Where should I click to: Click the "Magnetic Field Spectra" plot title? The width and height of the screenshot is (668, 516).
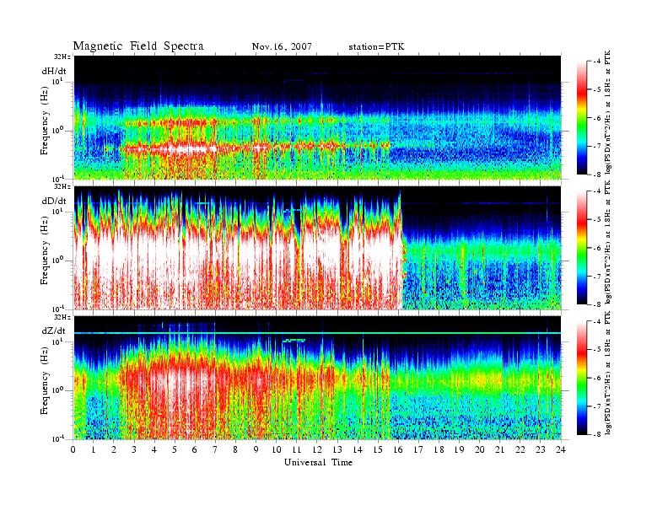[138, 46]
